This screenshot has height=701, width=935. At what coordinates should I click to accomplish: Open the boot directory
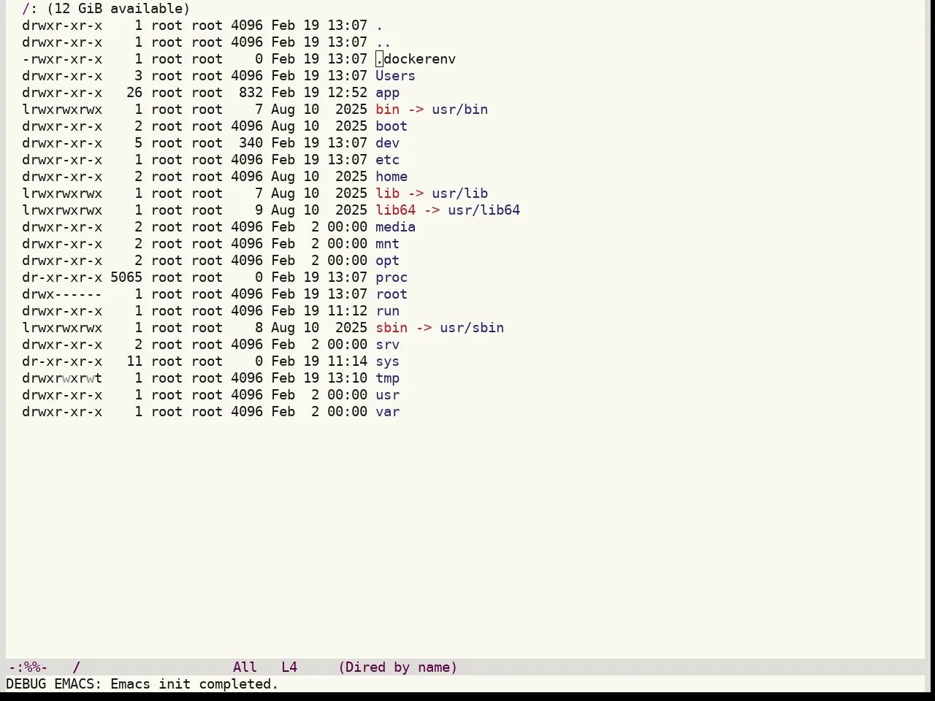[x=392, y=126]
